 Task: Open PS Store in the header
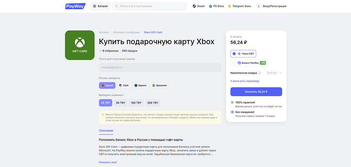(216, 6)
